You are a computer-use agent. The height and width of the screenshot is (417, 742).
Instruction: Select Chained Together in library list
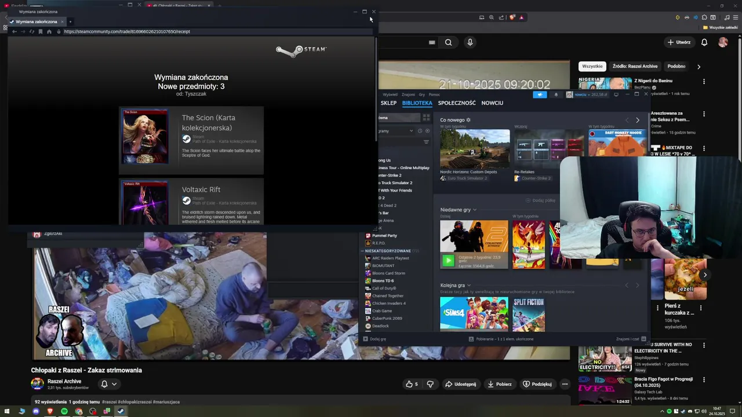(x=388, y=296)
